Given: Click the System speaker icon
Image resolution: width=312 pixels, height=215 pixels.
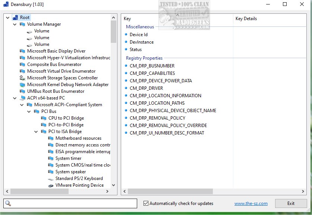Looking at the screenshot, I should (x=51, y=172).
